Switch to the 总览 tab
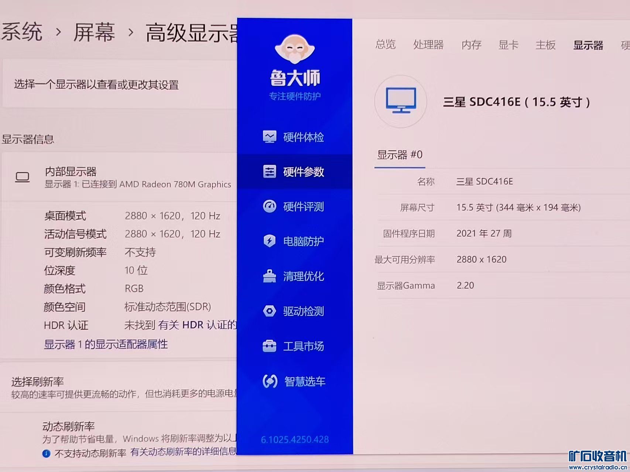Image resolution: width=630 pixels, height=472 pixels. 385,45
